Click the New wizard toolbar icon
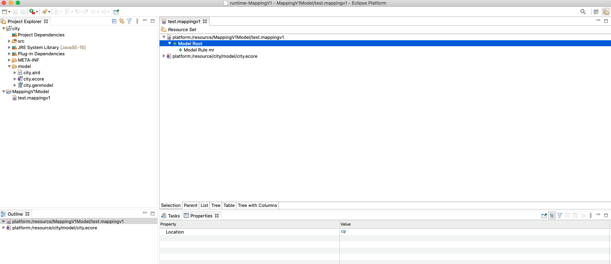611x264 pixels. pos(5,12)
